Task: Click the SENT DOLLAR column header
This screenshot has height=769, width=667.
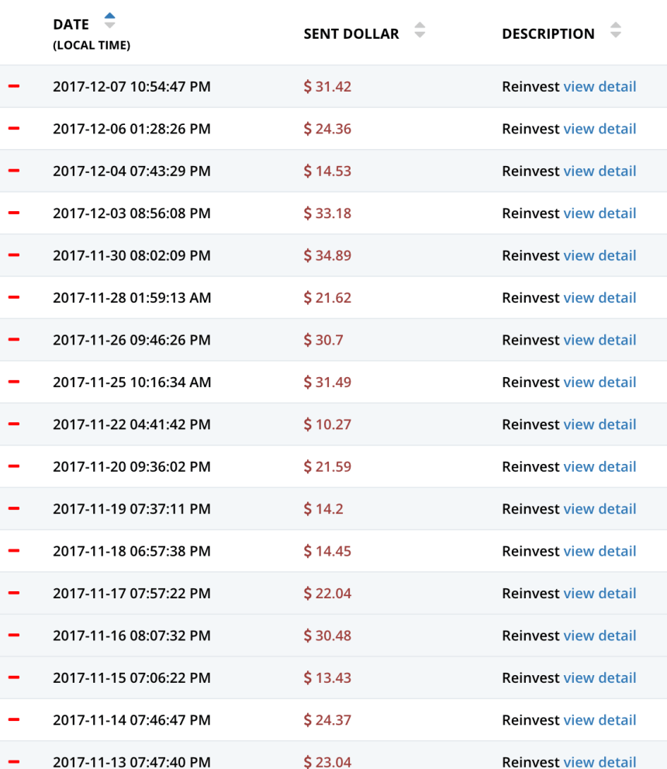Action: click(351, 34)
